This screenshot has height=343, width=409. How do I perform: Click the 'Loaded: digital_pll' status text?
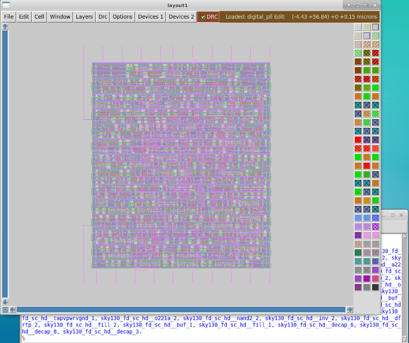pyautogui.click(x=255, y=17)
